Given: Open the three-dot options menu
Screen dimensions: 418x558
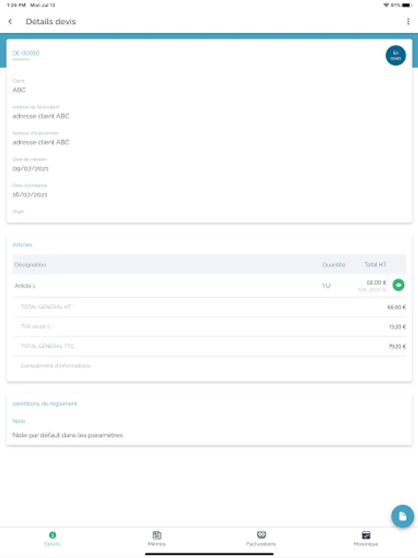Looking at the screenshot, I should click(408, 22).
